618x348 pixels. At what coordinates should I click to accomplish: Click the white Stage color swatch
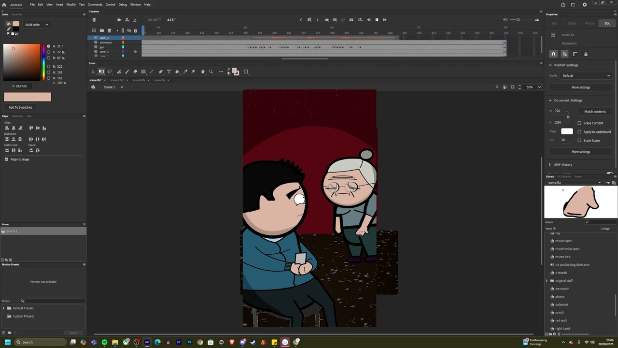567,131
